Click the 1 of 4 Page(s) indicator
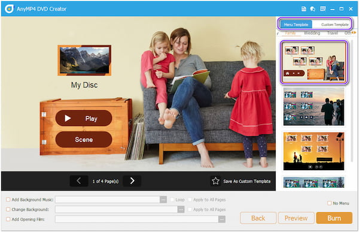 coord(105,181)
